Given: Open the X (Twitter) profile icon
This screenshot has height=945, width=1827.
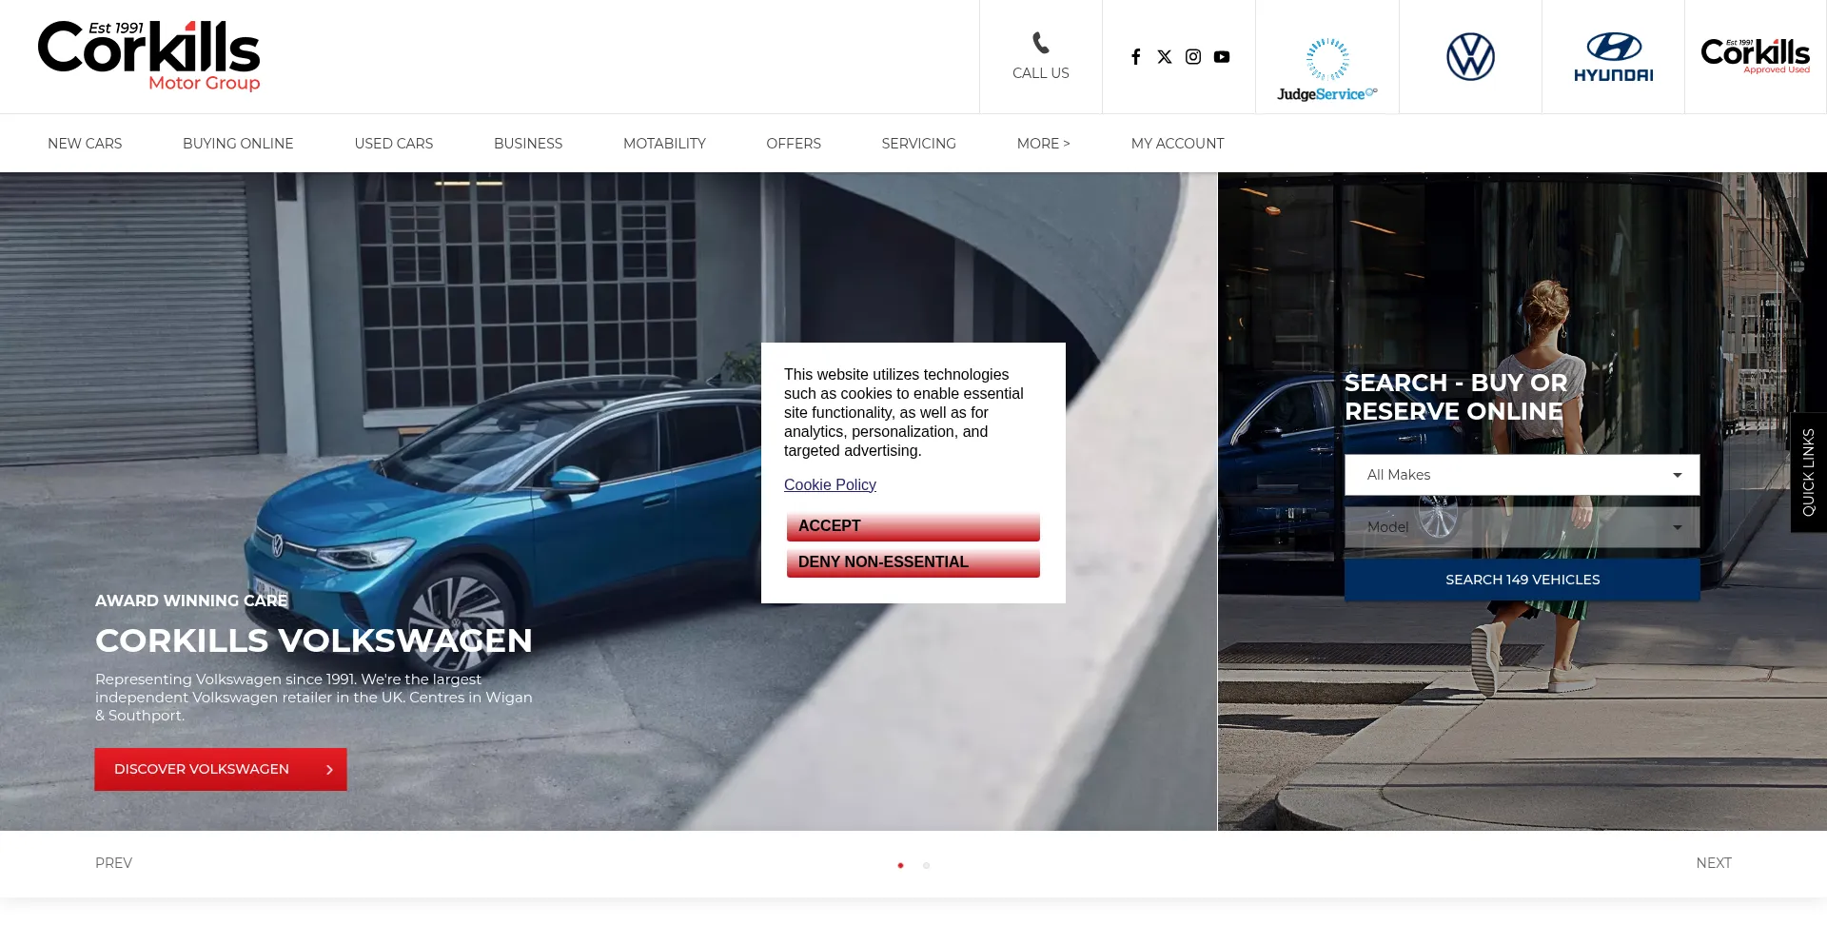Looking at the screenshot, I should tap(1165, 57).
